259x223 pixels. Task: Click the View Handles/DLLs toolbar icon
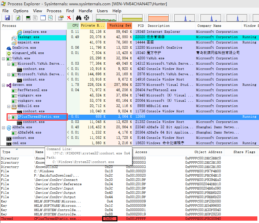point(50,18)
